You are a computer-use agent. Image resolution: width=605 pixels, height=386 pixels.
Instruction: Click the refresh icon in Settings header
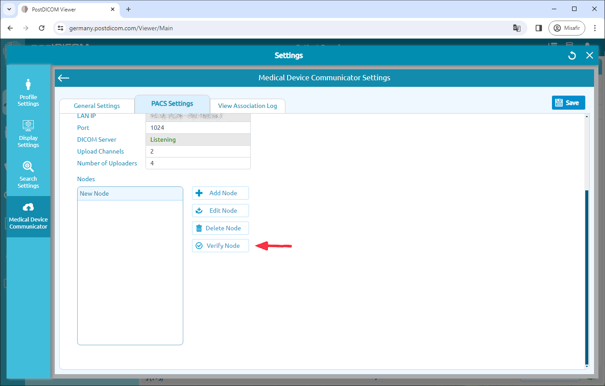pyautogui.click(x=572, y=55)
